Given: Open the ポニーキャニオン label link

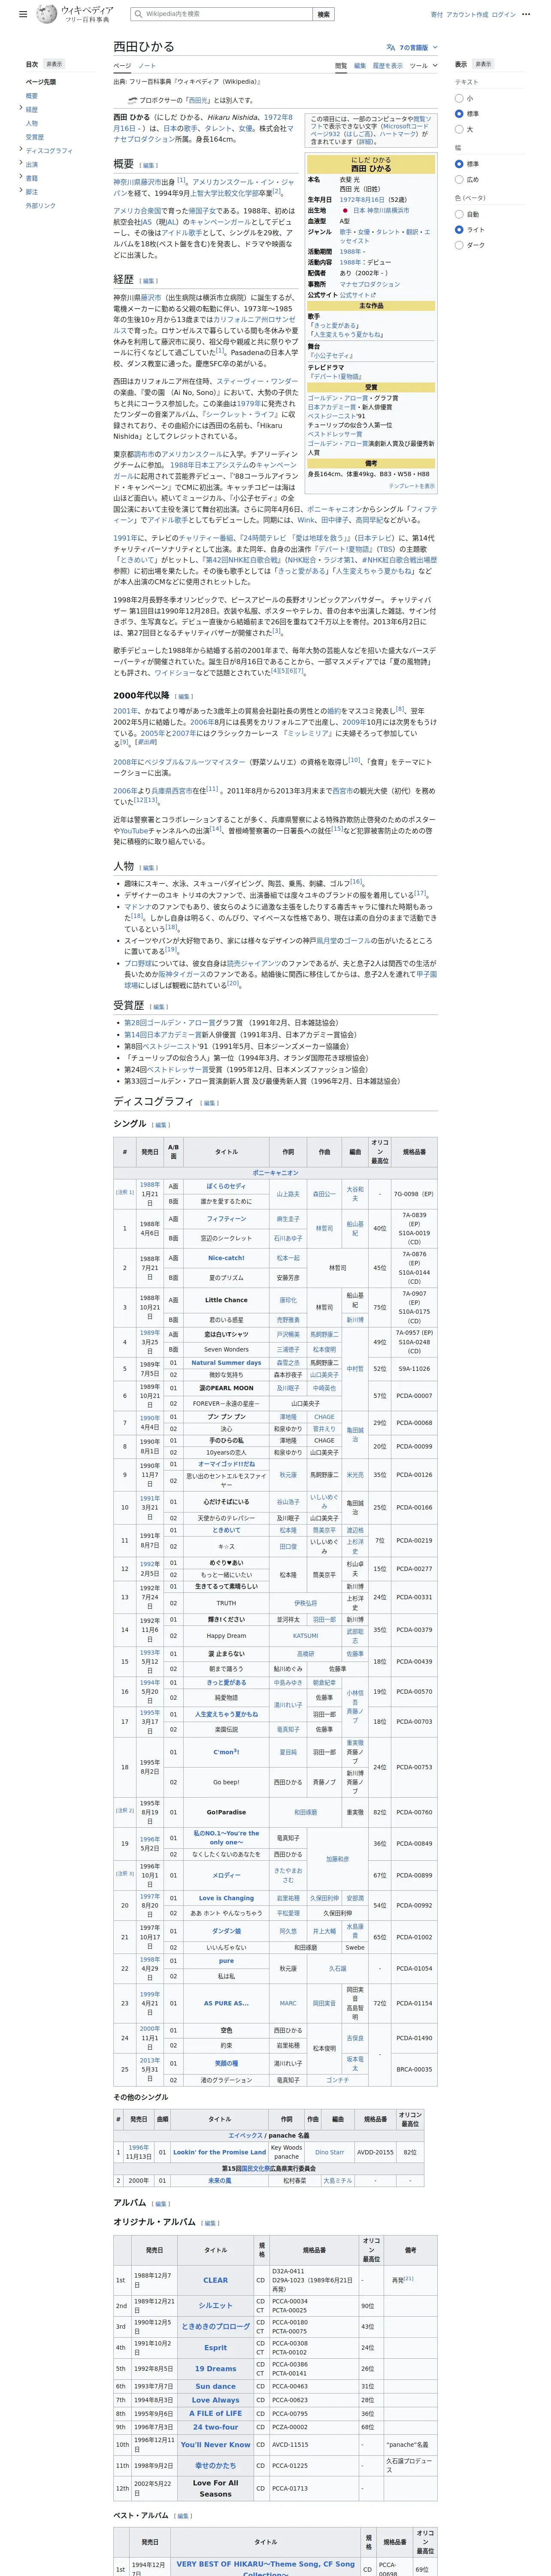Looking at the screenshot, I should coord(275,1173).
